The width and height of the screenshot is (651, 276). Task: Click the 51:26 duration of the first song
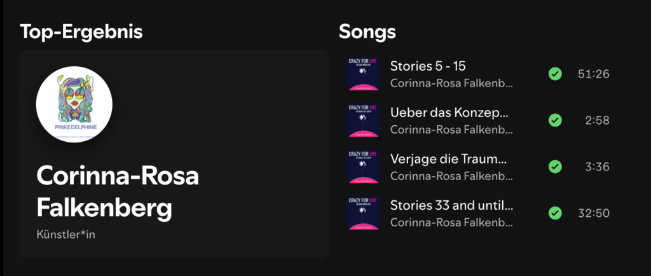[x=594, y=74]
